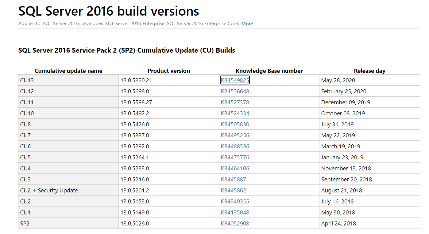
Task: Open KB4488536 for CU6
Action: click(x=235, y=146)
